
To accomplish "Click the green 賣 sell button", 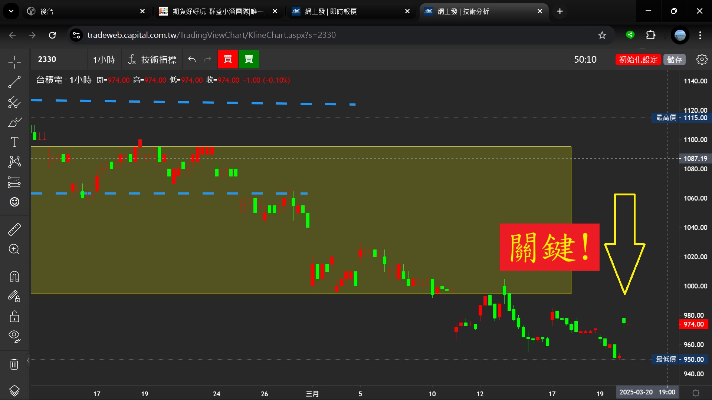I will coord(249,59).
